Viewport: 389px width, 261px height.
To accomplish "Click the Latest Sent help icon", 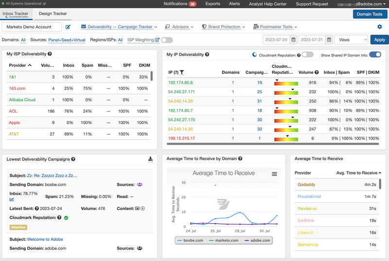I will pyautogui.click(x=37, y=209).
